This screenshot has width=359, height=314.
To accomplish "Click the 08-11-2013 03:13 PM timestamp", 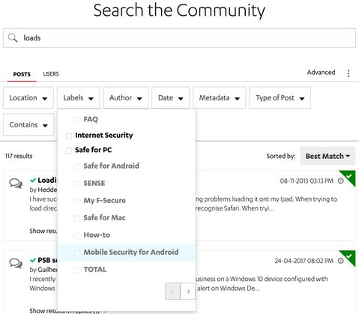I will (x=307, y=181).
